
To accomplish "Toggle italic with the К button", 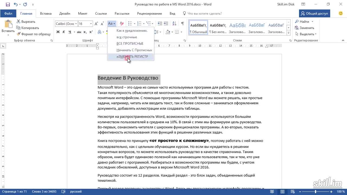I will [64, 32].
